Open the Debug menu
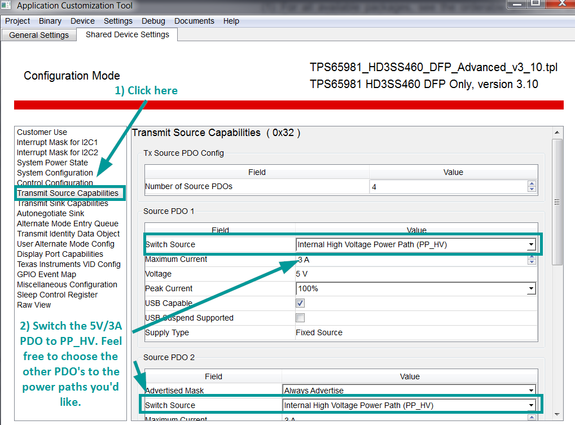Viewport: 575px width, 425px height. [153, 21]
